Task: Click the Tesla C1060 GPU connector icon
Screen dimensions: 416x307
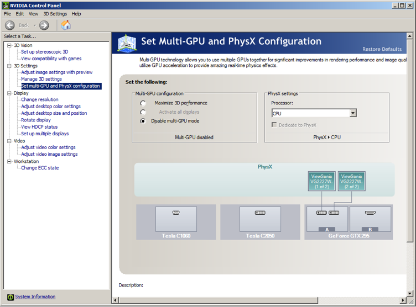Action: 176,213
